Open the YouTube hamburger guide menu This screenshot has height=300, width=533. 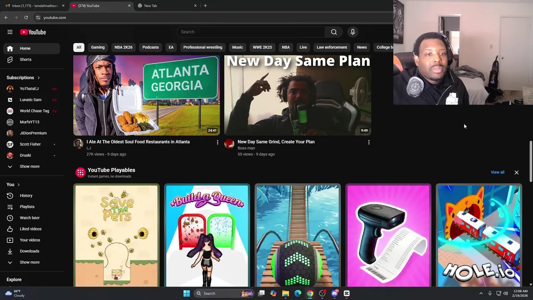tap(10, 32)
